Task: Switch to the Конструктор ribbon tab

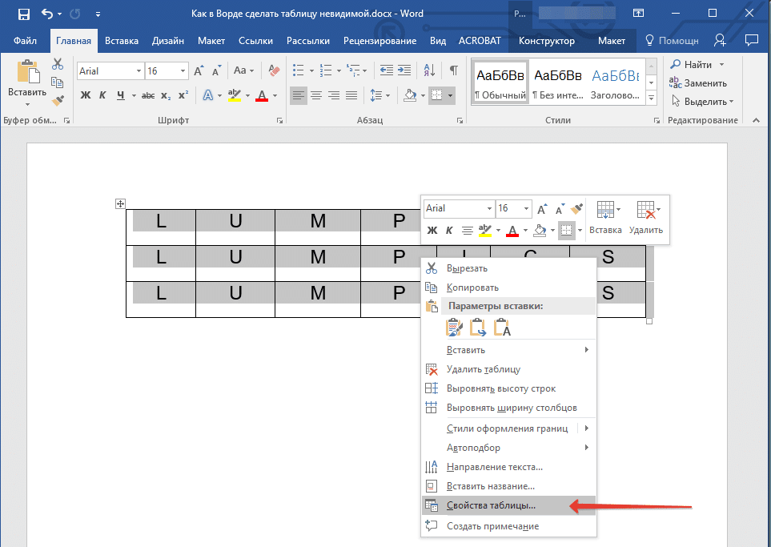Action: pyautogui.click(x=547, y=40)
